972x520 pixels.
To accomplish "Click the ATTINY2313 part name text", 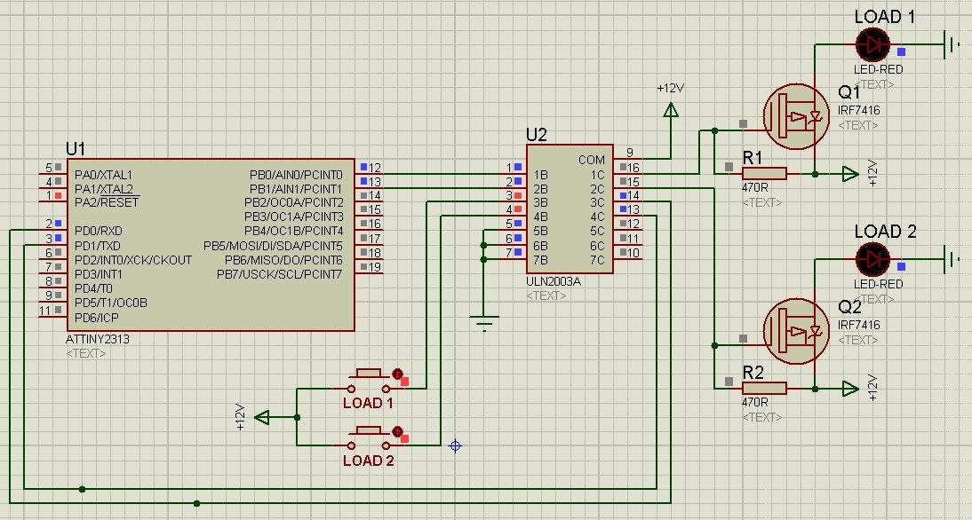I will click(98, 339).
